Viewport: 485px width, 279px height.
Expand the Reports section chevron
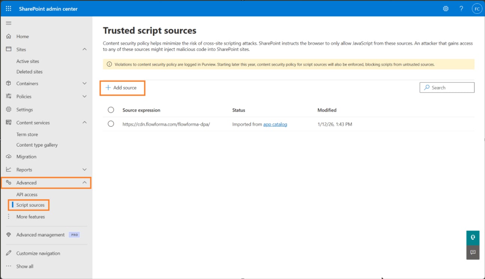(85, 169)
